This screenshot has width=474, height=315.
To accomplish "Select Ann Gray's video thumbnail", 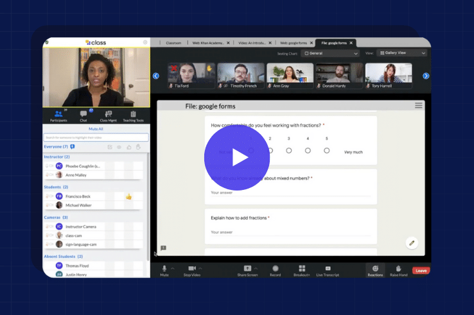I will pyautogui.click(x=290, y=76).
